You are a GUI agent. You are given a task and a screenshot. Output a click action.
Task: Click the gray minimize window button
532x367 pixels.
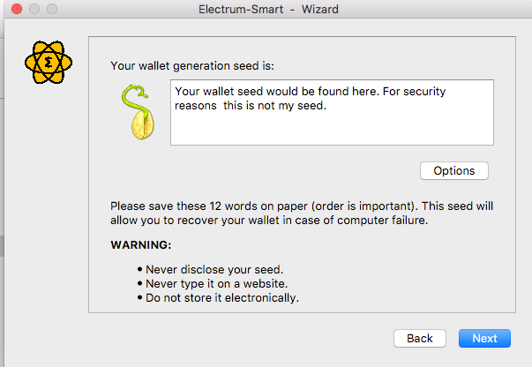coord(33,9)
